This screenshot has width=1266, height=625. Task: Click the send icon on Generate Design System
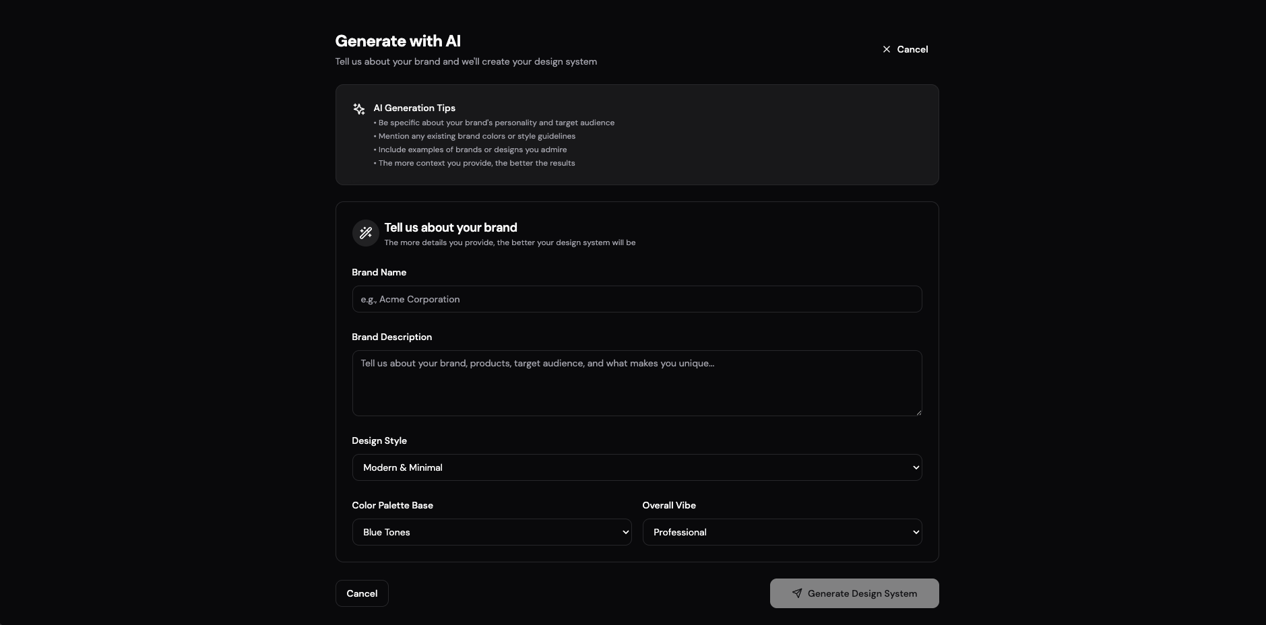point(798,593)
